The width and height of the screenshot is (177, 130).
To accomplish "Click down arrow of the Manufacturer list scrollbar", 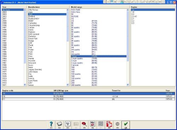I will pyautogui.click(x=68, y=85).
